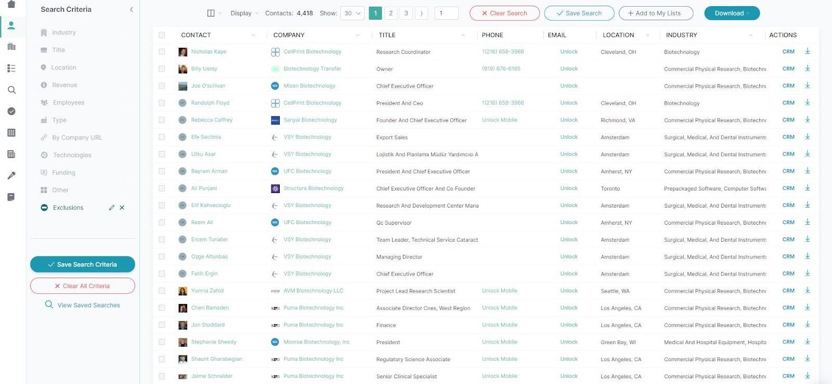832x384 pixels.
Task: Go to page 2 of results
Action: [x=391, y=13]
